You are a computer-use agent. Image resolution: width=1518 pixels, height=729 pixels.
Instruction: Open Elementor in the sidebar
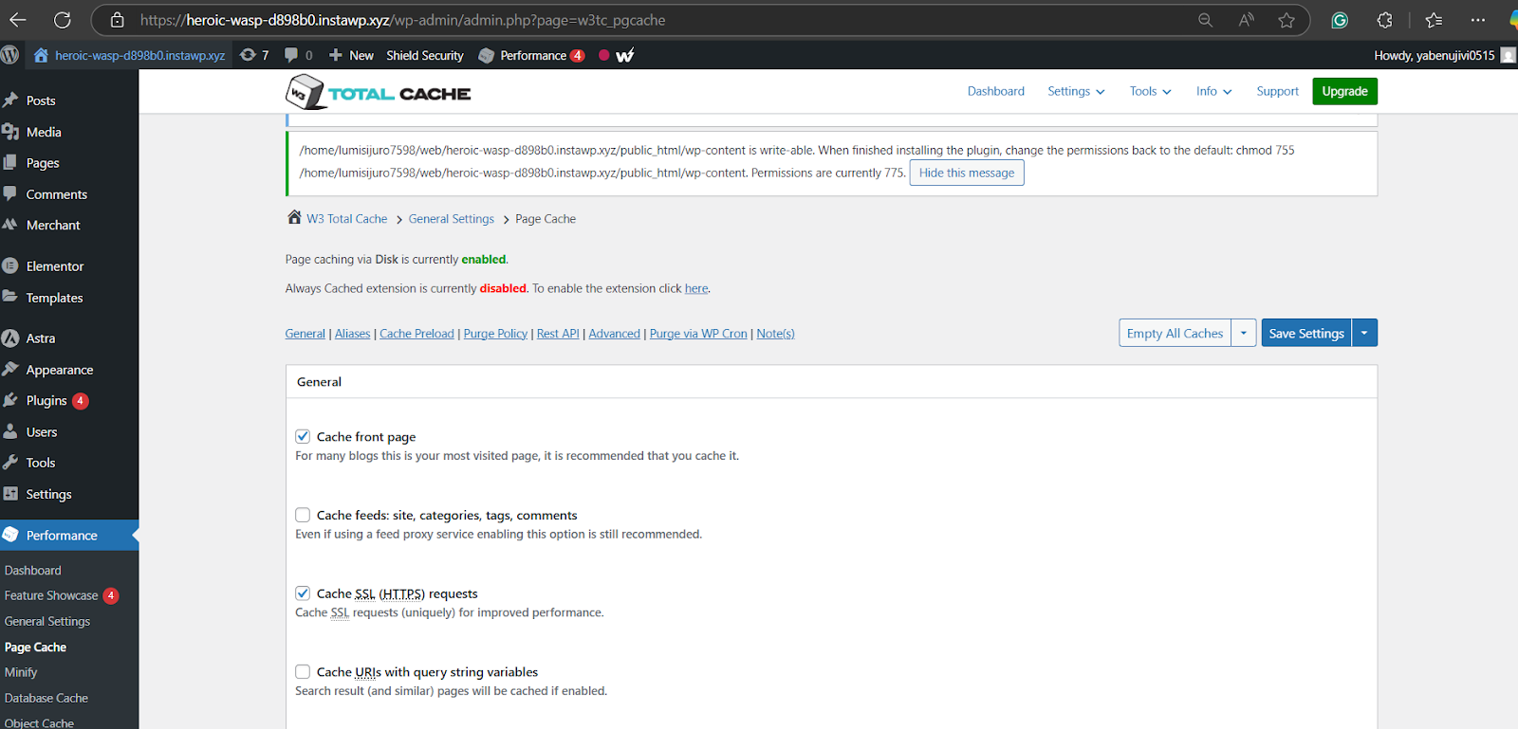pos(55,266)
